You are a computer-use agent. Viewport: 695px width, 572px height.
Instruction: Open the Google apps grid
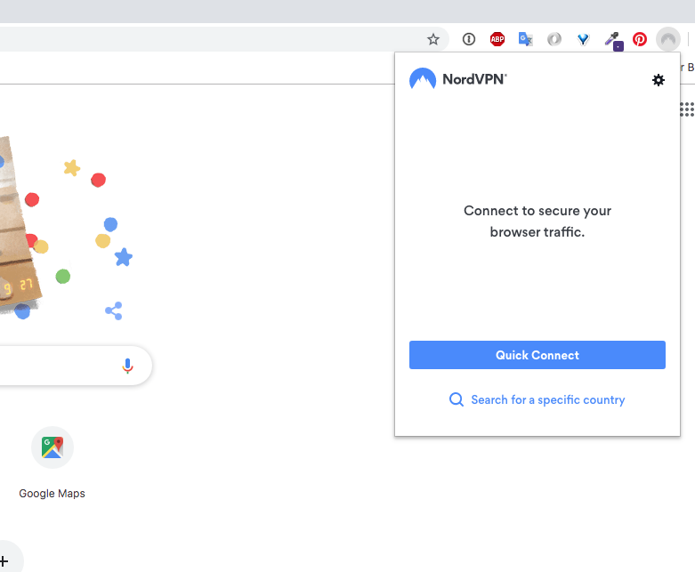pyautogui.click(x=686, y=109)
